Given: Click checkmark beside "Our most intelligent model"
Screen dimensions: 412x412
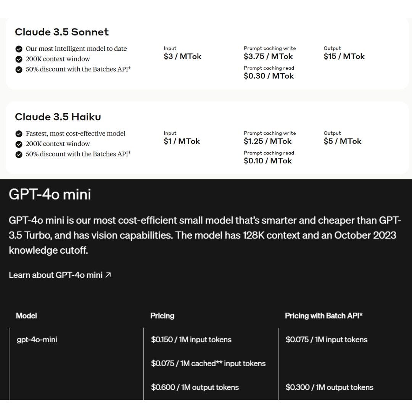Looking at the screenshot, I should coord(19,49).
